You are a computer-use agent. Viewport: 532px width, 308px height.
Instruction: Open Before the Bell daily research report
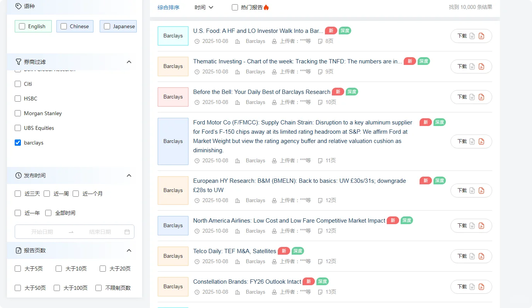[x=262, y=92]
